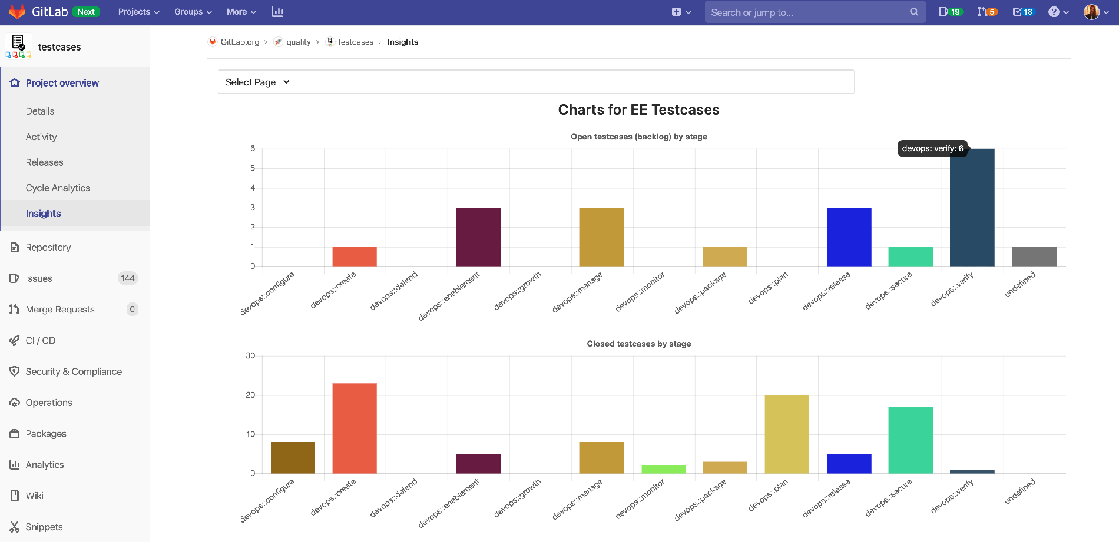Viewport: 1119px width, 542px height.
Task: Expand the help question mark dropdown
Action: coord(1057,11)
